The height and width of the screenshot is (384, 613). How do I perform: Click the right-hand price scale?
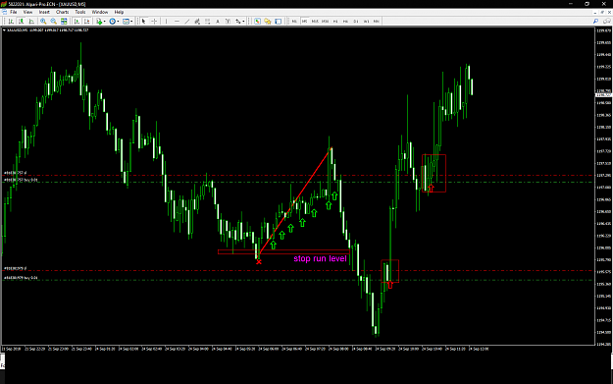[x=603, y=186]
